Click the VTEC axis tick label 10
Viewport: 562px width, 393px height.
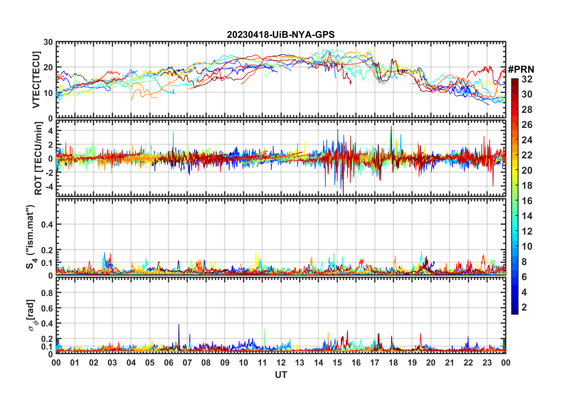48,93
